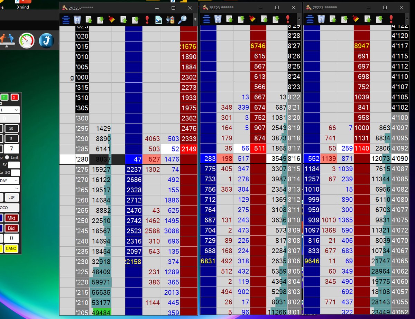Open the dropdown under the green T button

pyautogui.click(x=10, y=110)
